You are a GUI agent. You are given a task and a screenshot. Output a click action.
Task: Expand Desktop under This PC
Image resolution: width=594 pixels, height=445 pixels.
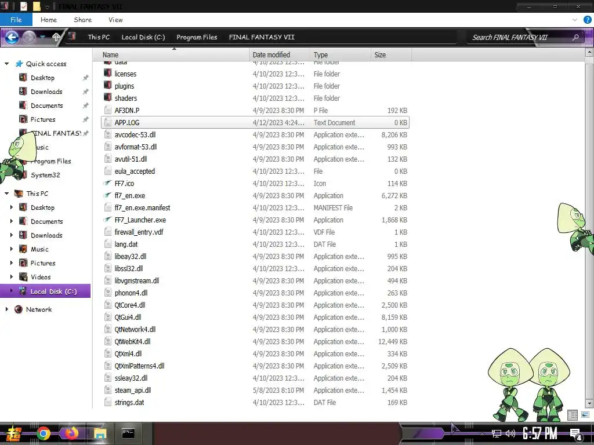tap(12, 207)
